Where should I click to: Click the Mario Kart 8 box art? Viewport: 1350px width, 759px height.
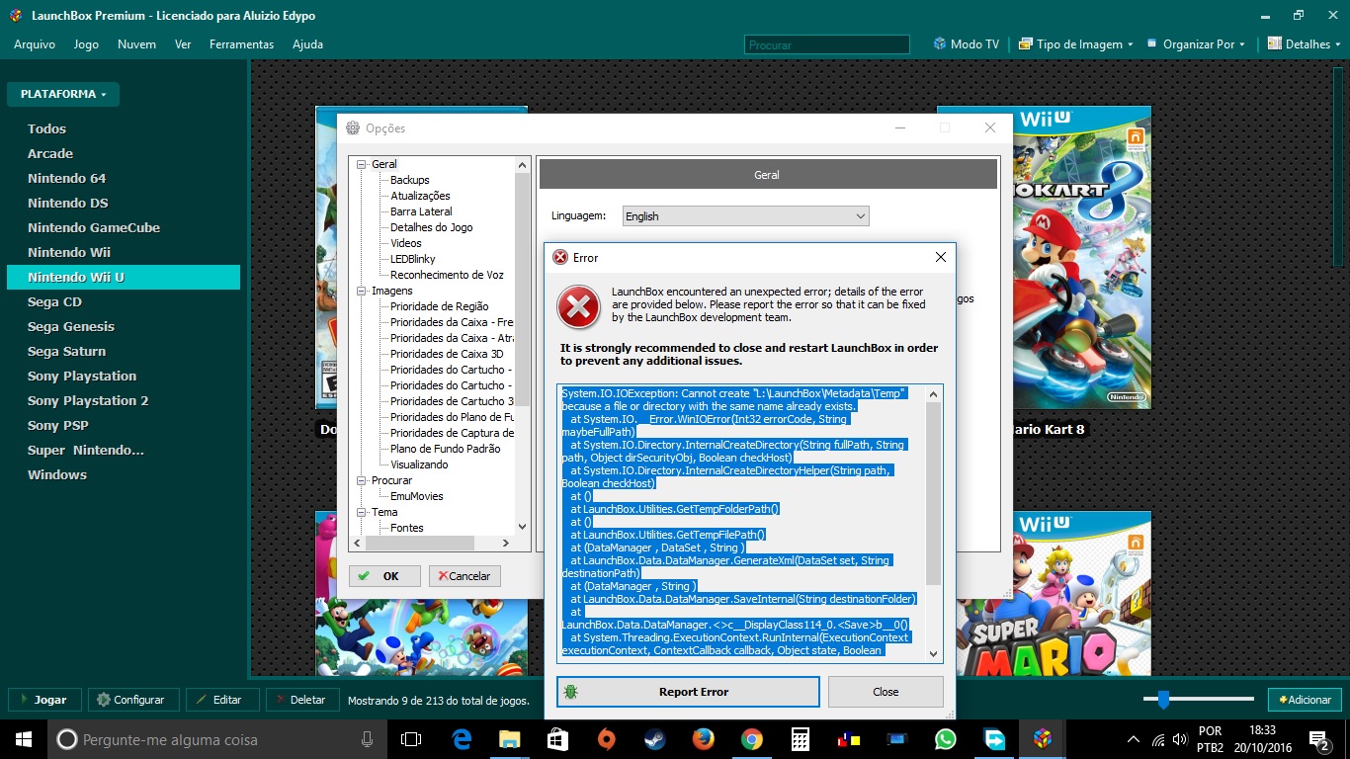click(x=1044, y=257)
